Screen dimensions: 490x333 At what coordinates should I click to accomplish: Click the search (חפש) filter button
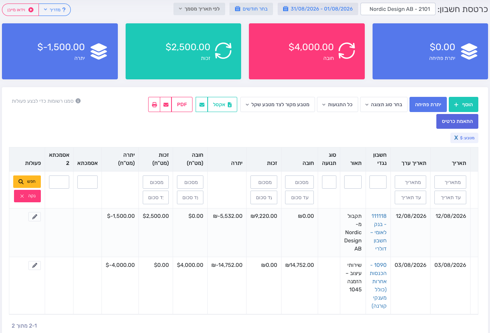27,182
